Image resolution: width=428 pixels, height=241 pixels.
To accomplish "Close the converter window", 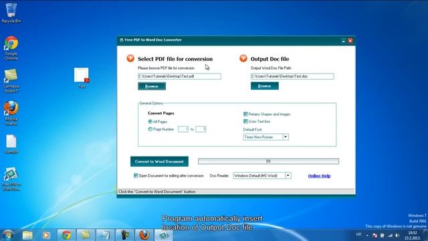I will pos(350,41).
